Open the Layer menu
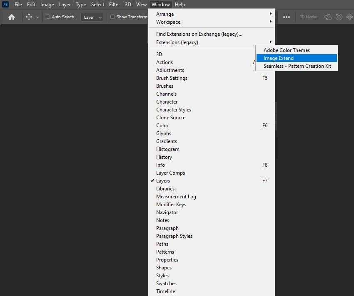This screenshot has width=354, height=296. [65, 5]
